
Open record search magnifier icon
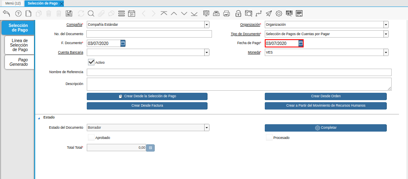[91, 13]
